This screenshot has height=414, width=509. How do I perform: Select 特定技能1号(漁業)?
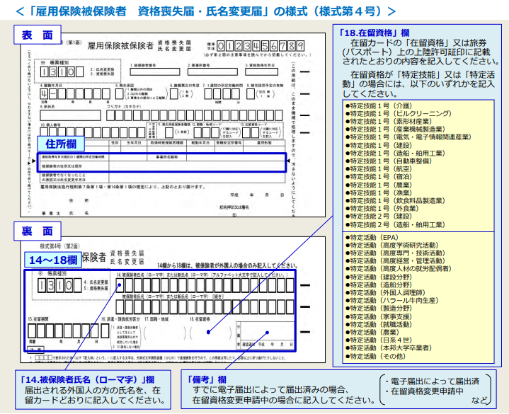point(379,192)
